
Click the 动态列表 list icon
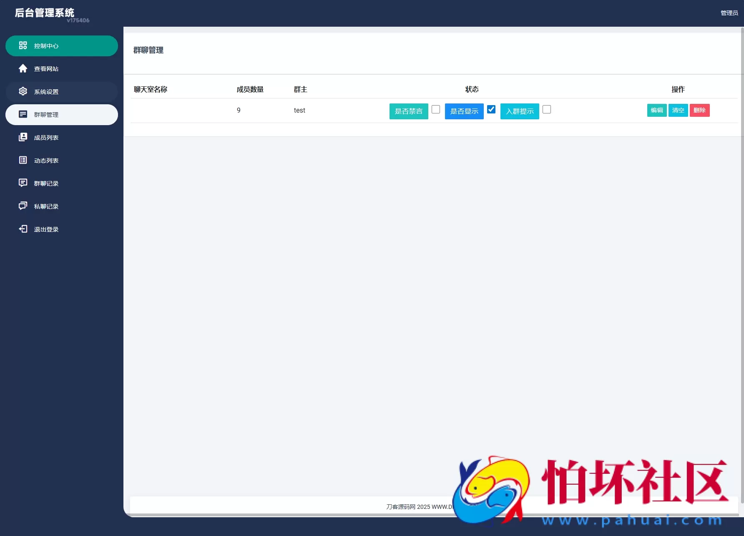pos(23,160)
